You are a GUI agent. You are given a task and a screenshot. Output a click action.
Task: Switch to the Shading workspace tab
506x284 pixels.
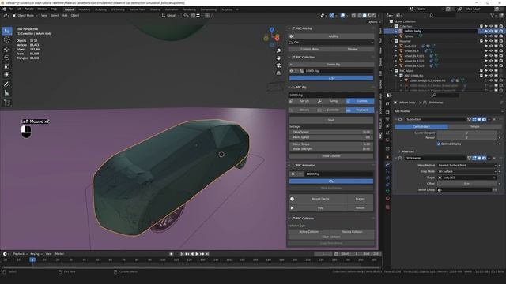pyautogui.click(x=155, y=9)
